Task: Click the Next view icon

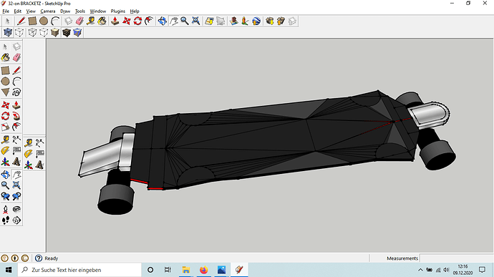Action: (x=16, y=196)
